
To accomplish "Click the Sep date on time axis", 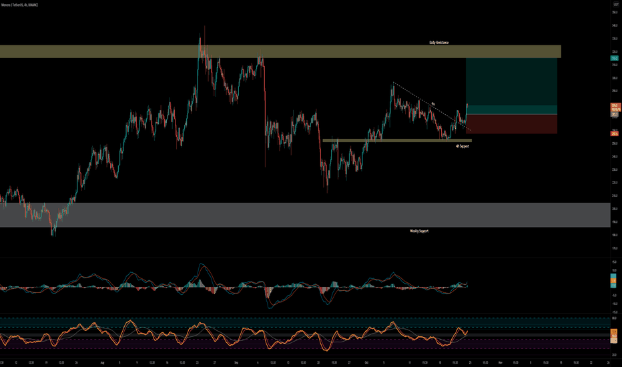I will [236, 362].
